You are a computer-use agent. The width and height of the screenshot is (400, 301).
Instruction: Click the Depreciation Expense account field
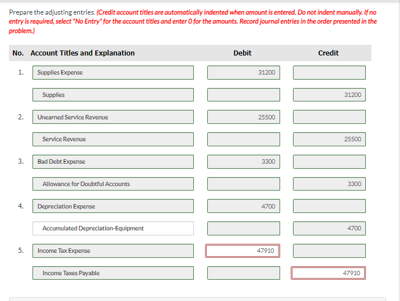pyautogui.click(x=113, y=206)
